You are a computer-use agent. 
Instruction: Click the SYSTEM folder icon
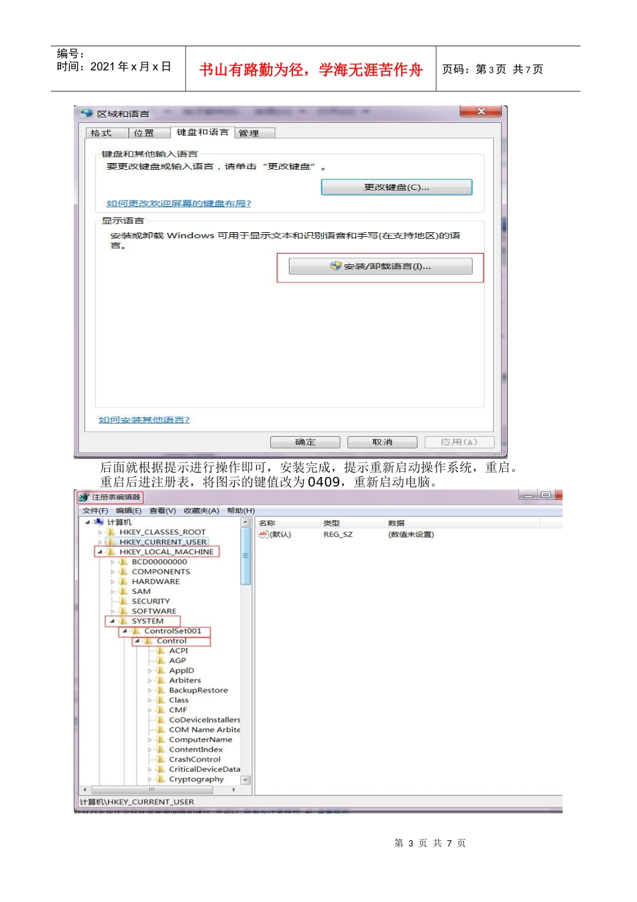(124, 621)
